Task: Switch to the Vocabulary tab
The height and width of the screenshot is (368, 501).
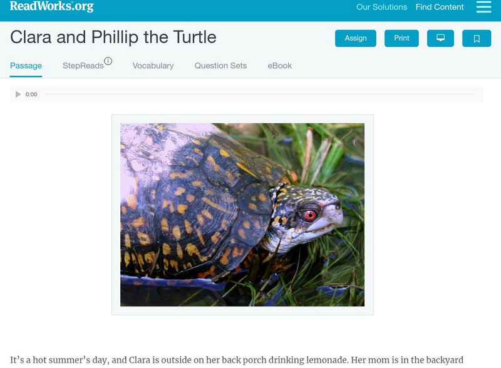Action: (x=153, y=66)
